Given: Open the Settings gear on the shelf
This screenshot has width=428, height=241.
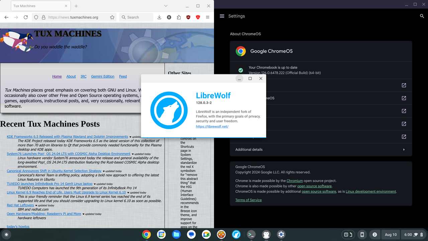Looking at the screenshot, I should pos(281,235).
